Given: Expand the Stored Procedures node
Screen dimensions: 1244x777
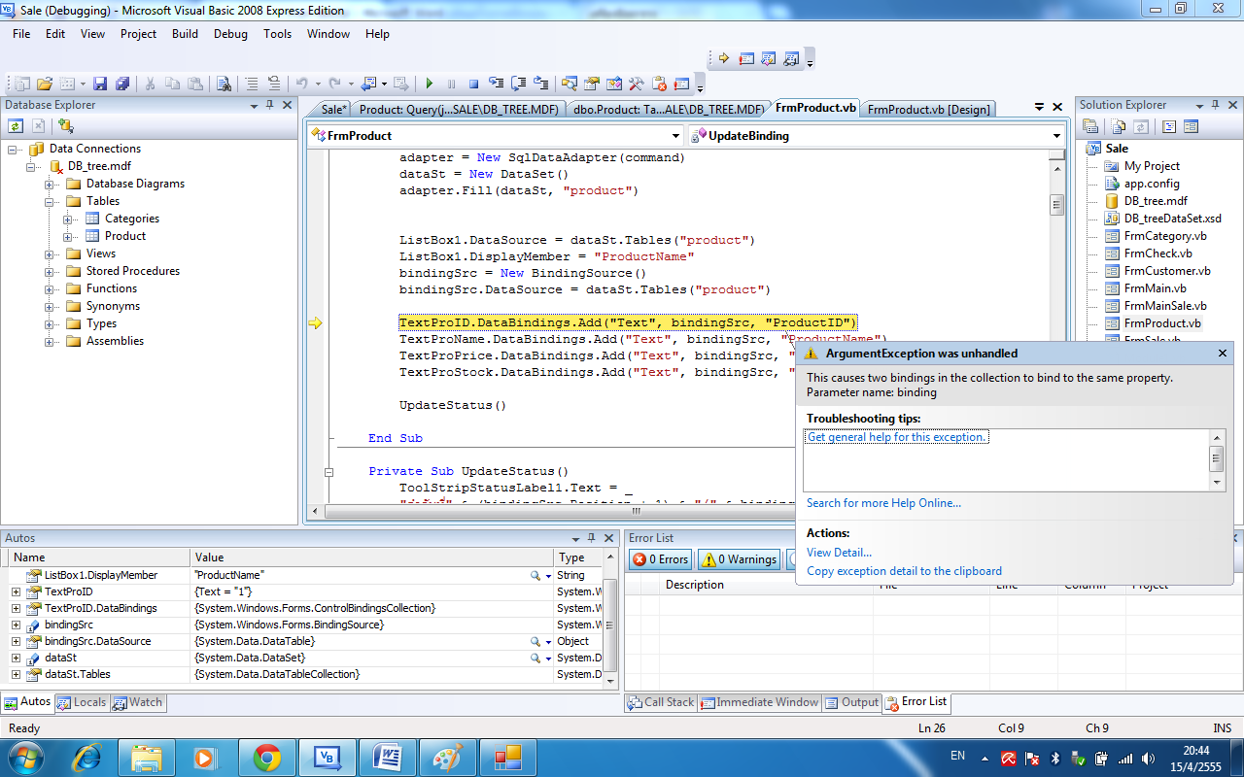Looking at the screenshot, I should click(x=49, y=271).
